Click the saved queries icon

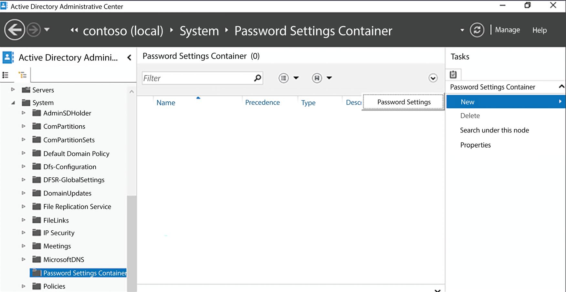click(317, 78)
